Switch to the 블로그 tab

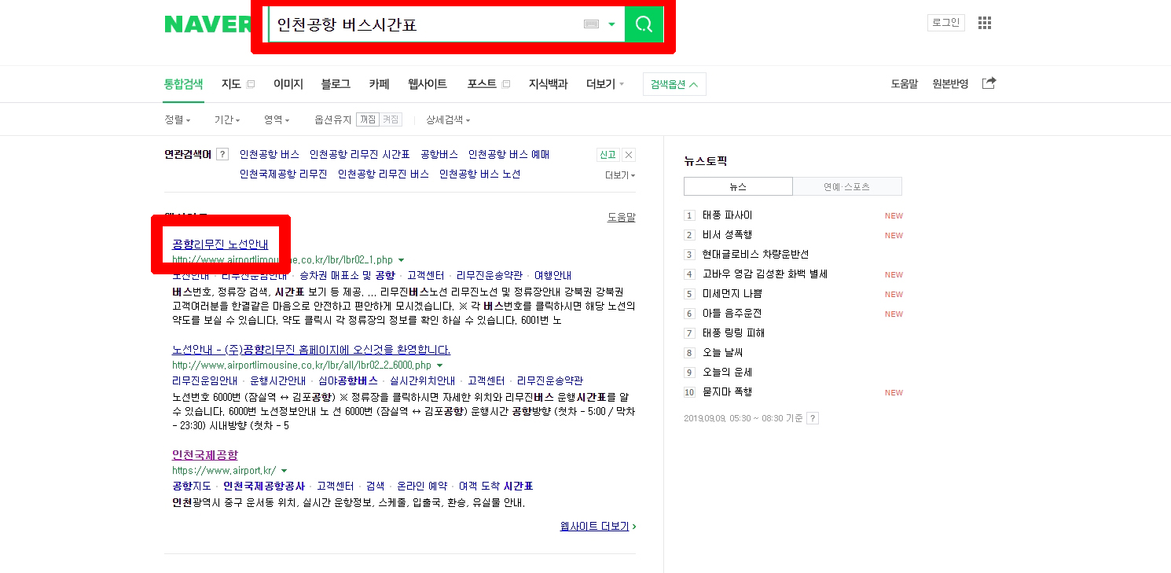336,84
